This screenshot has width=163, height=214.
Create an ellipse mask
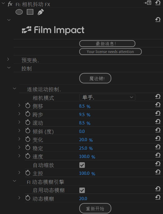pyautogui.click(x=19, y=12)
